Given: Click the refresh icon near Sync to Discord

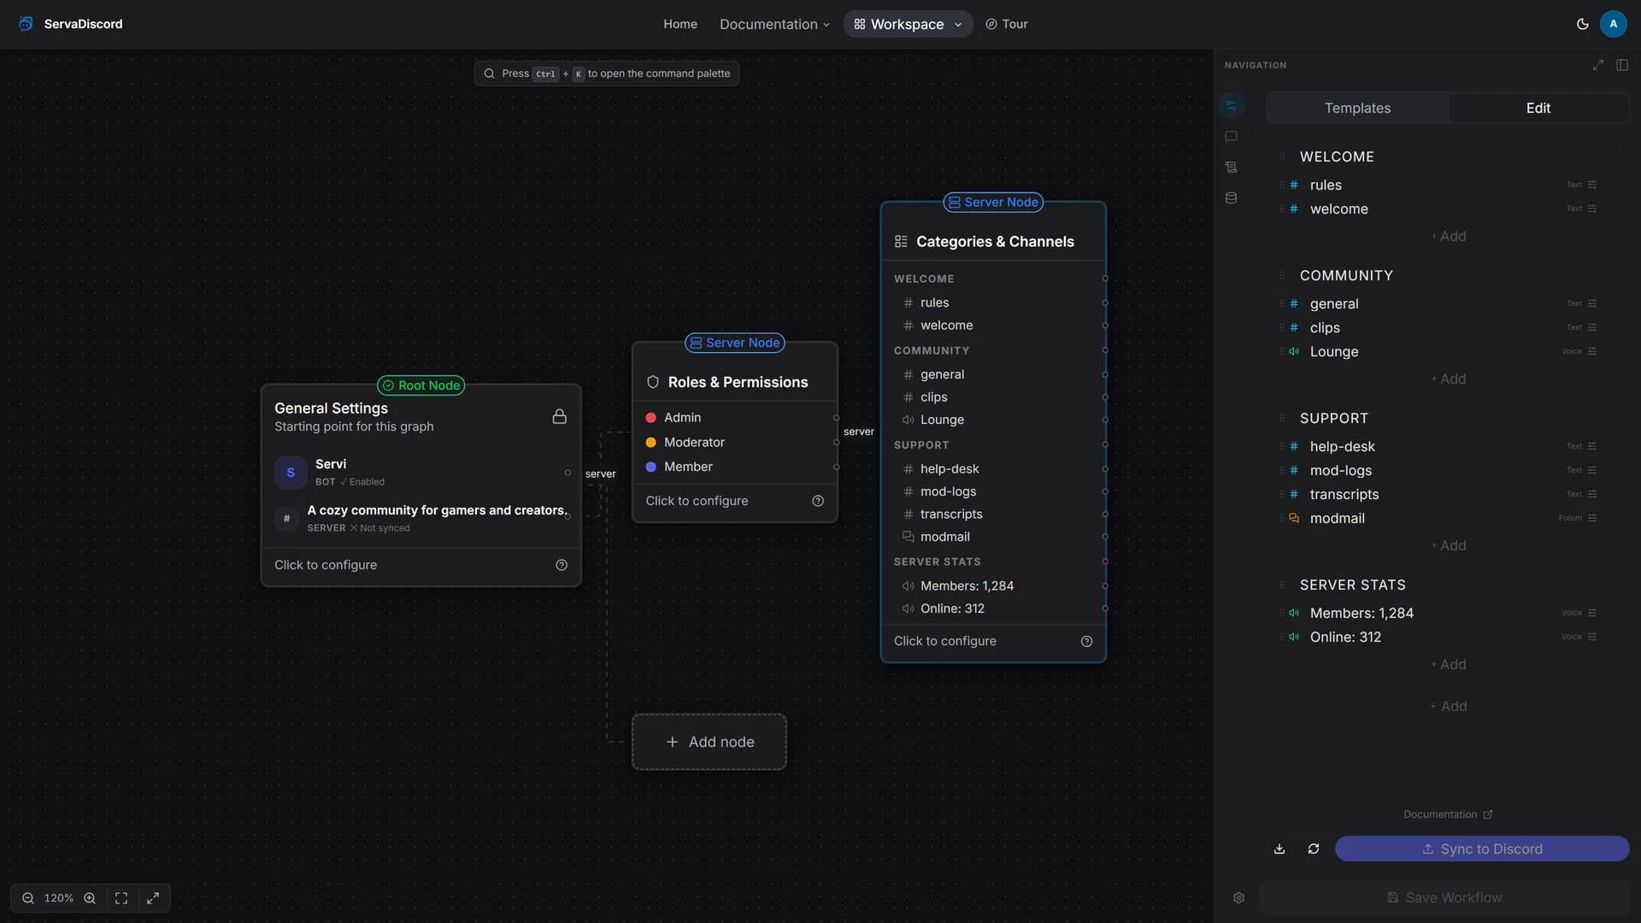Looking at the screenshot, I should point(1314,849).
